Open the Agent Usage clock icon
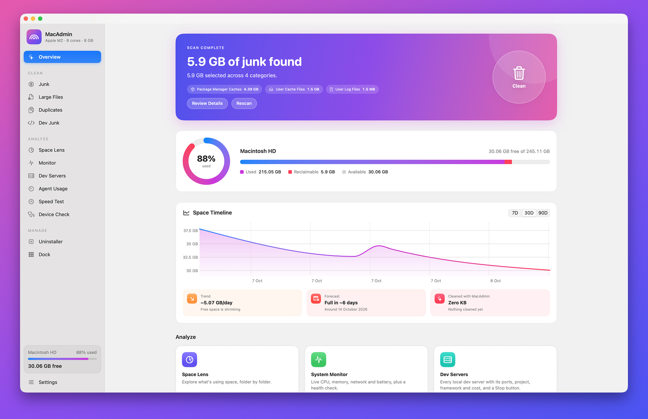Image resolution: width=648 pixels, height=419 pixels. 31,189
